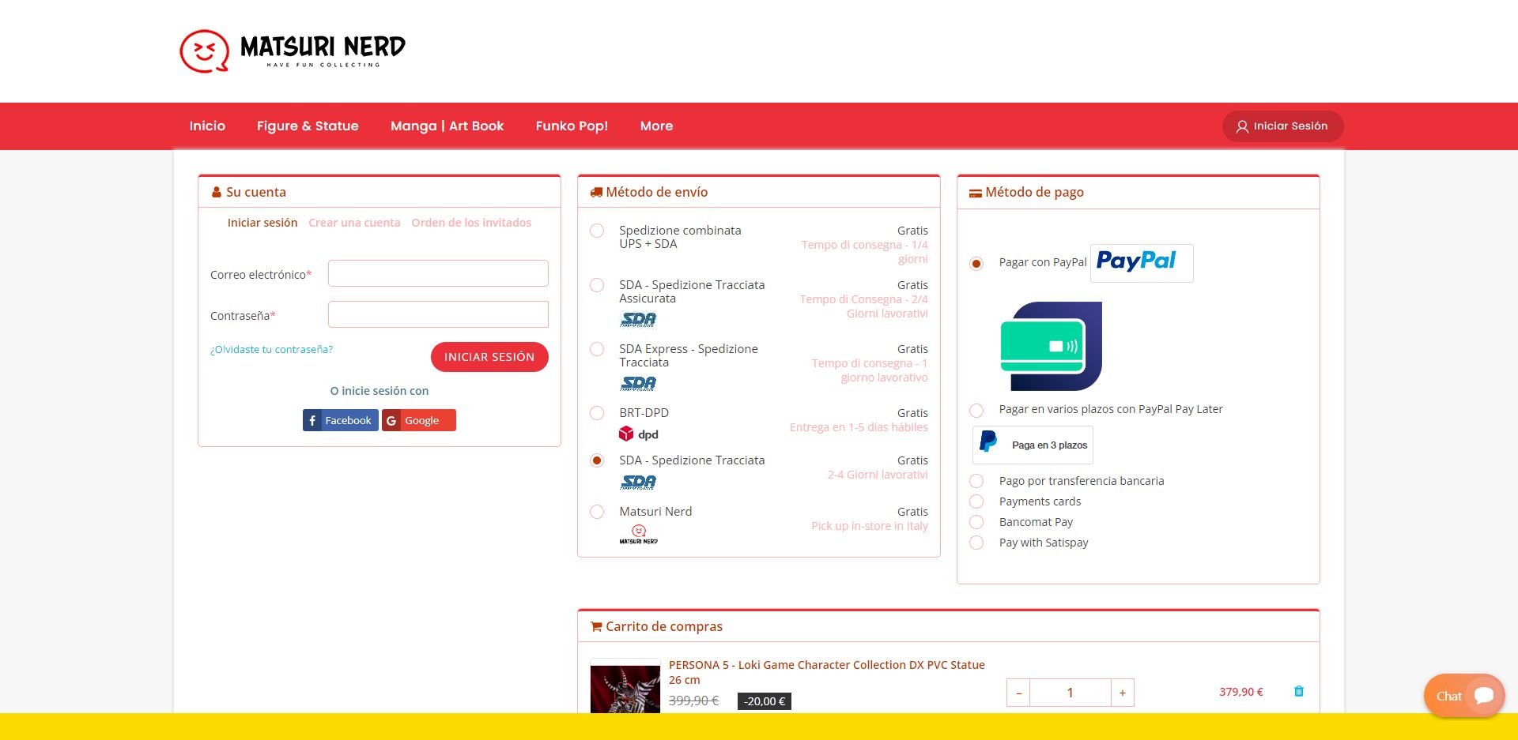Delete Loki statue with trash icon
Viewport: 1518px width, 740px height.
pyautogui.click(x=1298, y=691)
